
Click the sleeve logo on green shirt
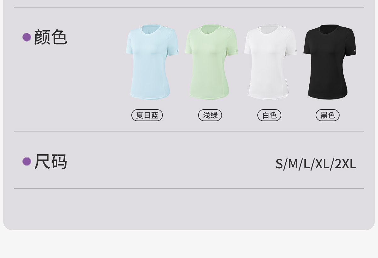pos(237,50)
